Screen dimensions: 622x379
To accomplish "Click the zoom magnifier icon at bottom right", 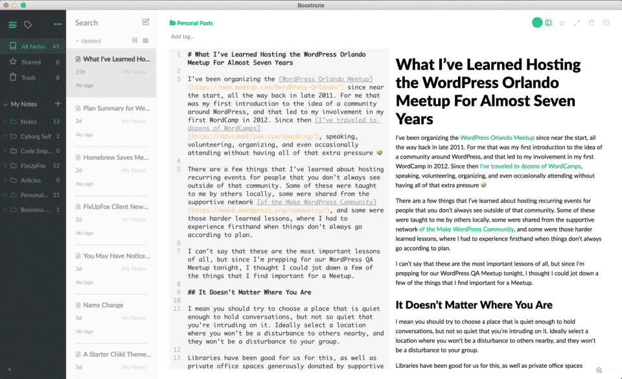I will (599, 371).
